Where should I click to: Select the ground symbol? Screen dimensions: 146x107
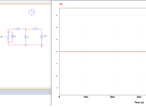[42, 46]
